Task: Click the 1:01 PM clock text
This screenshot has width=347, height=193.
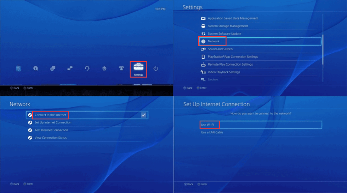Action: 160,9
